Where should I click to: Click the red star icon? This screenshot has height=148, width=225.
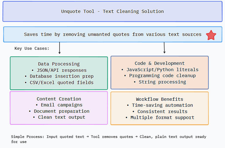click(x=211, y=35)
